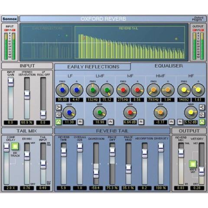Image resolution: width=208 pixels, height=208 pixels.
Task: Click the LMF Q knob
Action: tap(107, 90)
